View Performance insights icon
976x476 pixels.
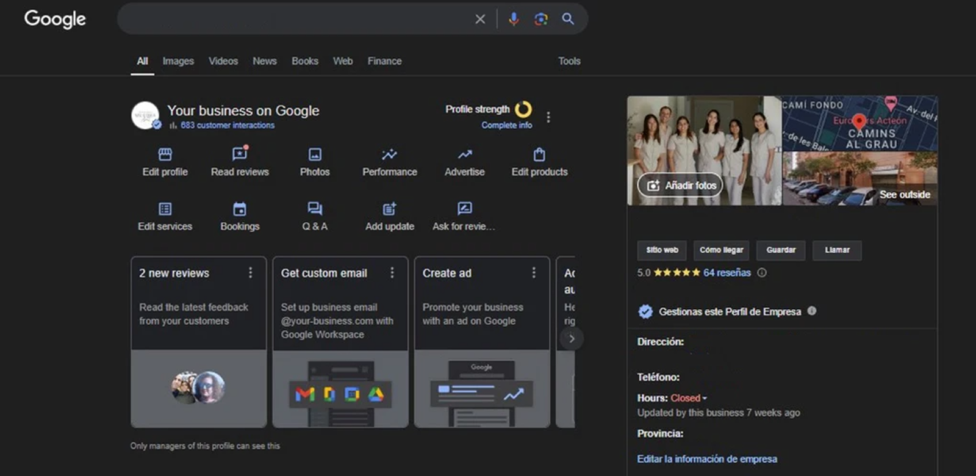coord(389,154)
